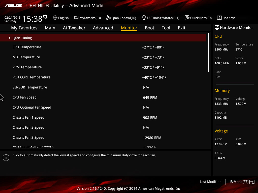
Task: Click the SENSOR Temperature N/A value
Action: click(x=146, y=87)
